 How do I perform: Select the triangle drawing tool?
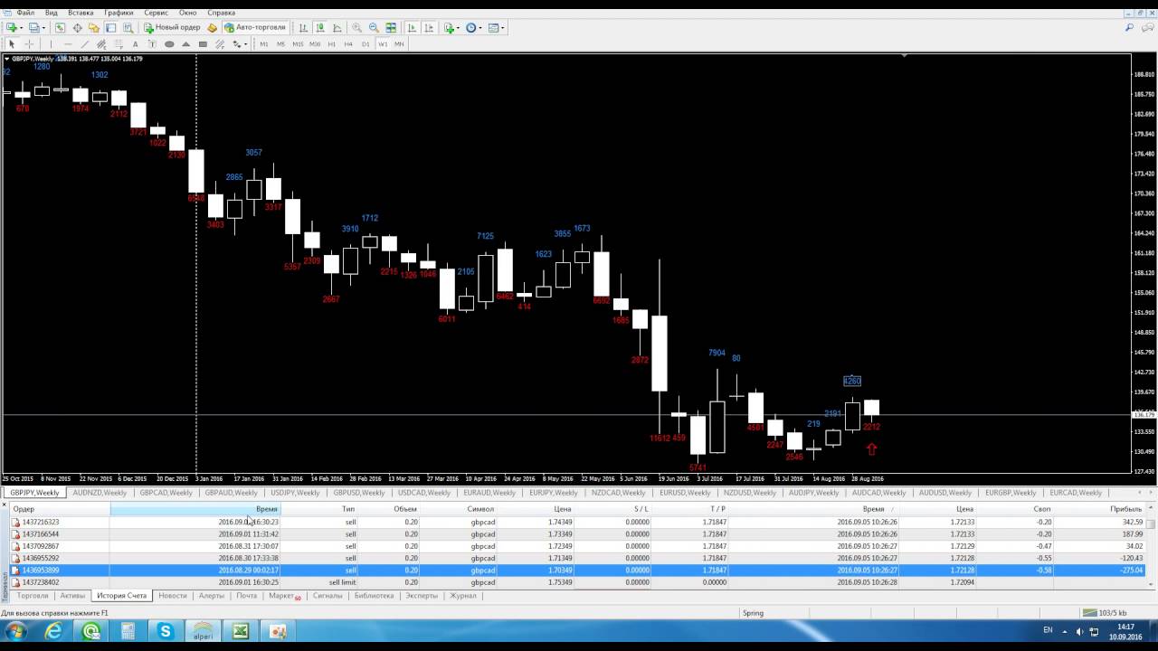pyautogui.click(x=185, y=43)
